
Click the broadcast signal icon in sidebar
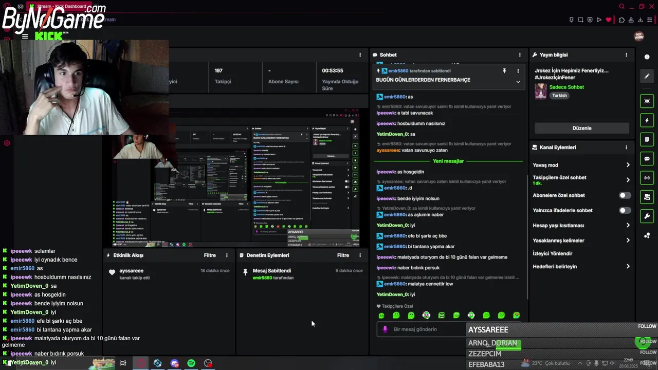tap(647, 178)
